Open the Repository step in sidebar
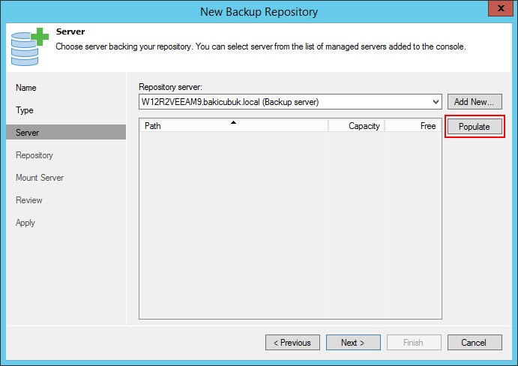 [34, 155]
